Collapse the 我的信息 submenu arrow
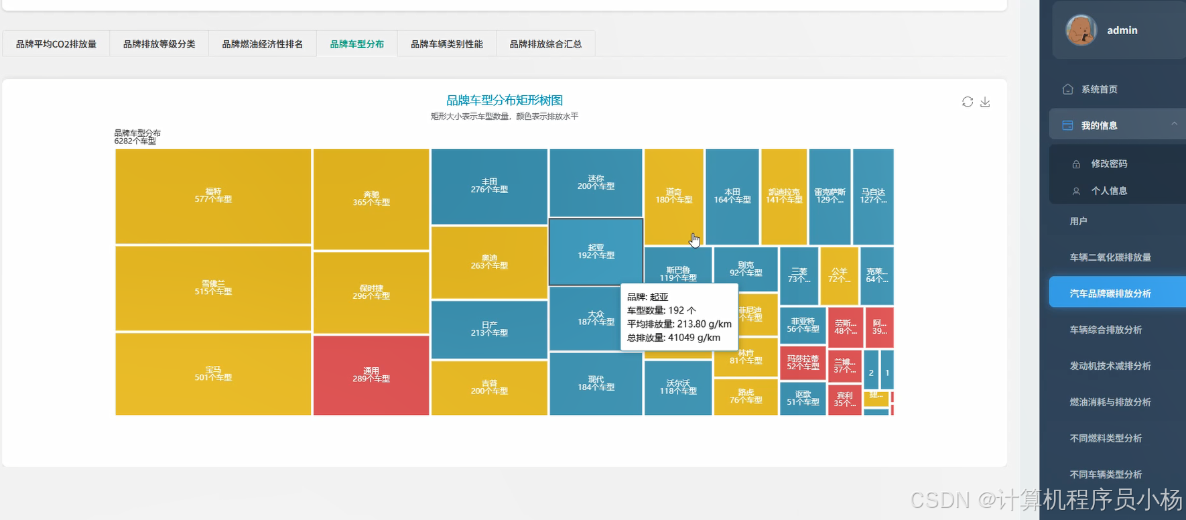 click(x=1174, y=124)
